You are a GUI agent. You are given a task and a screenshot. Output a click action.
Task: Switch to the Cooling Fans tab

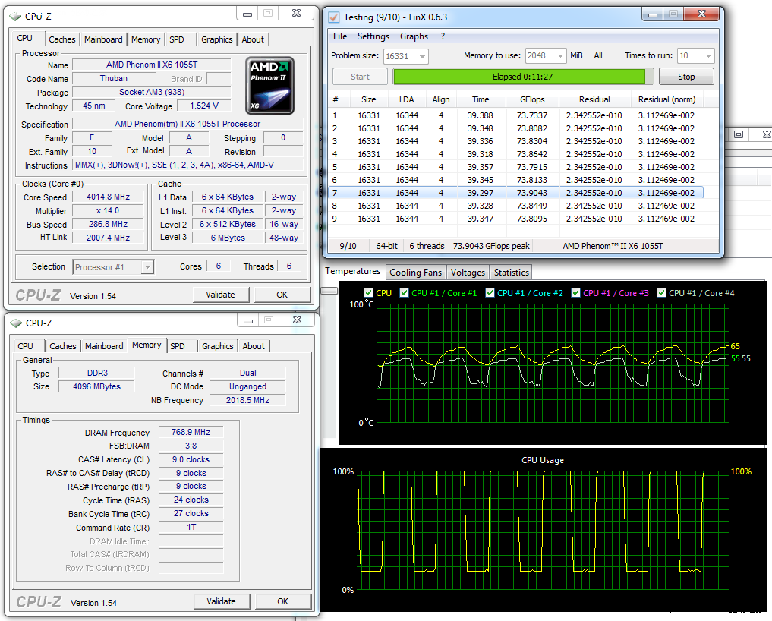415,273
